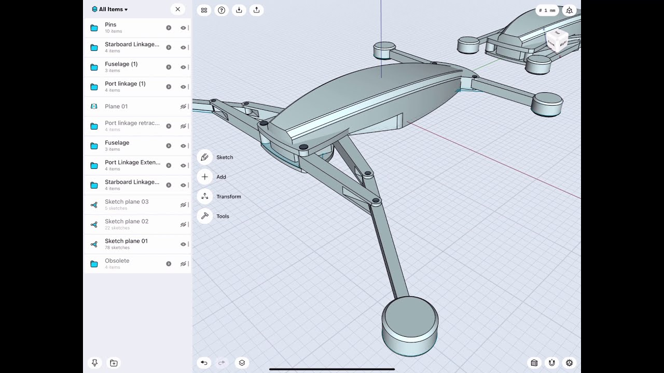The height and width of the screenshot is (373, 664).
Task: Click the Sketch plane 02 sketch icon
Action: (x=94, y=225)
